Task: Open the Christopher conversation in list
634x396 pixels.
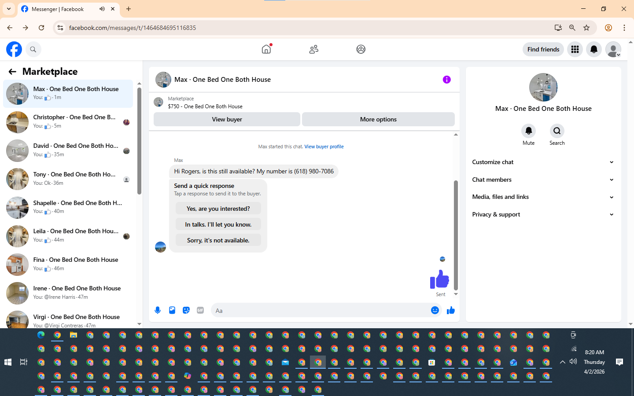Action: point(68,122)
